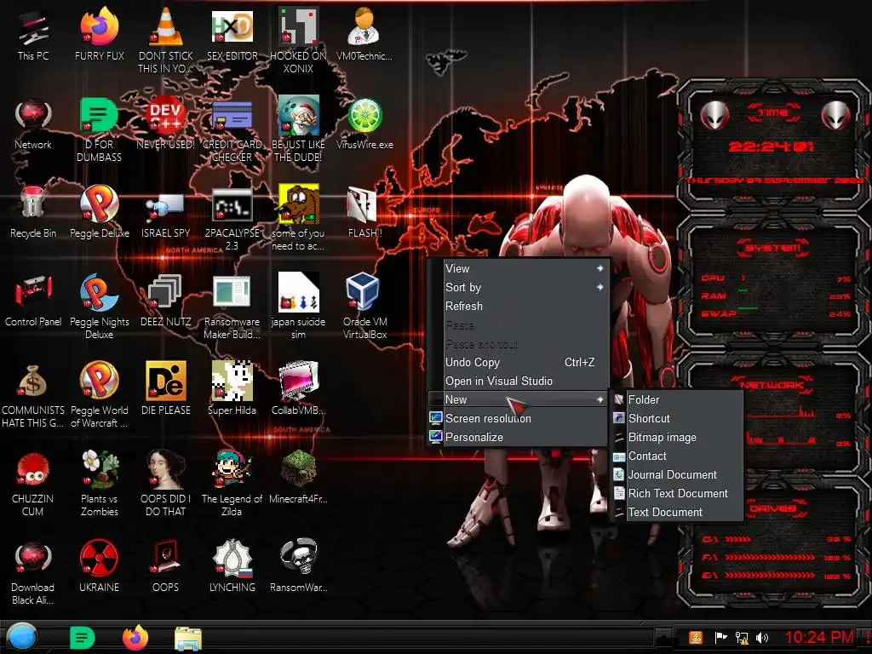Choose Contact in New submenu
This screenshot has width=872, height=654.
click(677, 456)
